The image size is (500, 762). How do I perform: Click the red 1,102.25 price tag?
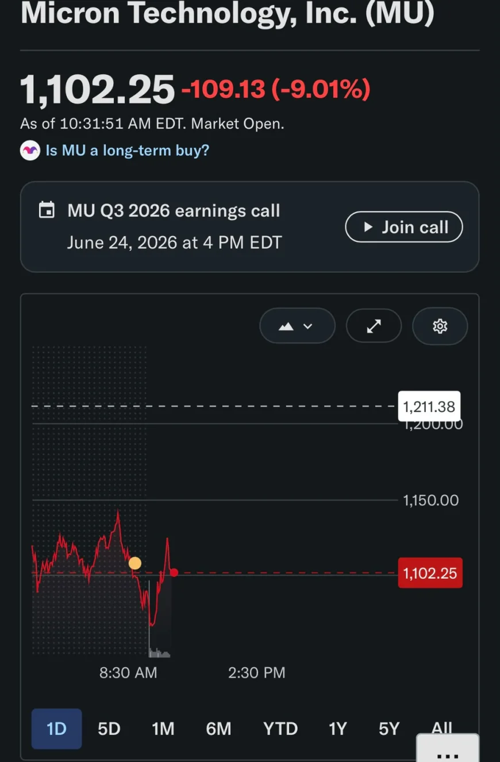point(430,573)
